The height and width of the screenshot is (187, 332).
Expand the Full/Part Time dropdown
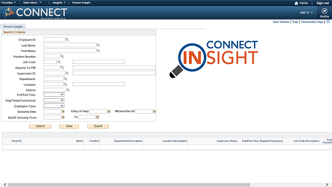(x=54, y=95)
